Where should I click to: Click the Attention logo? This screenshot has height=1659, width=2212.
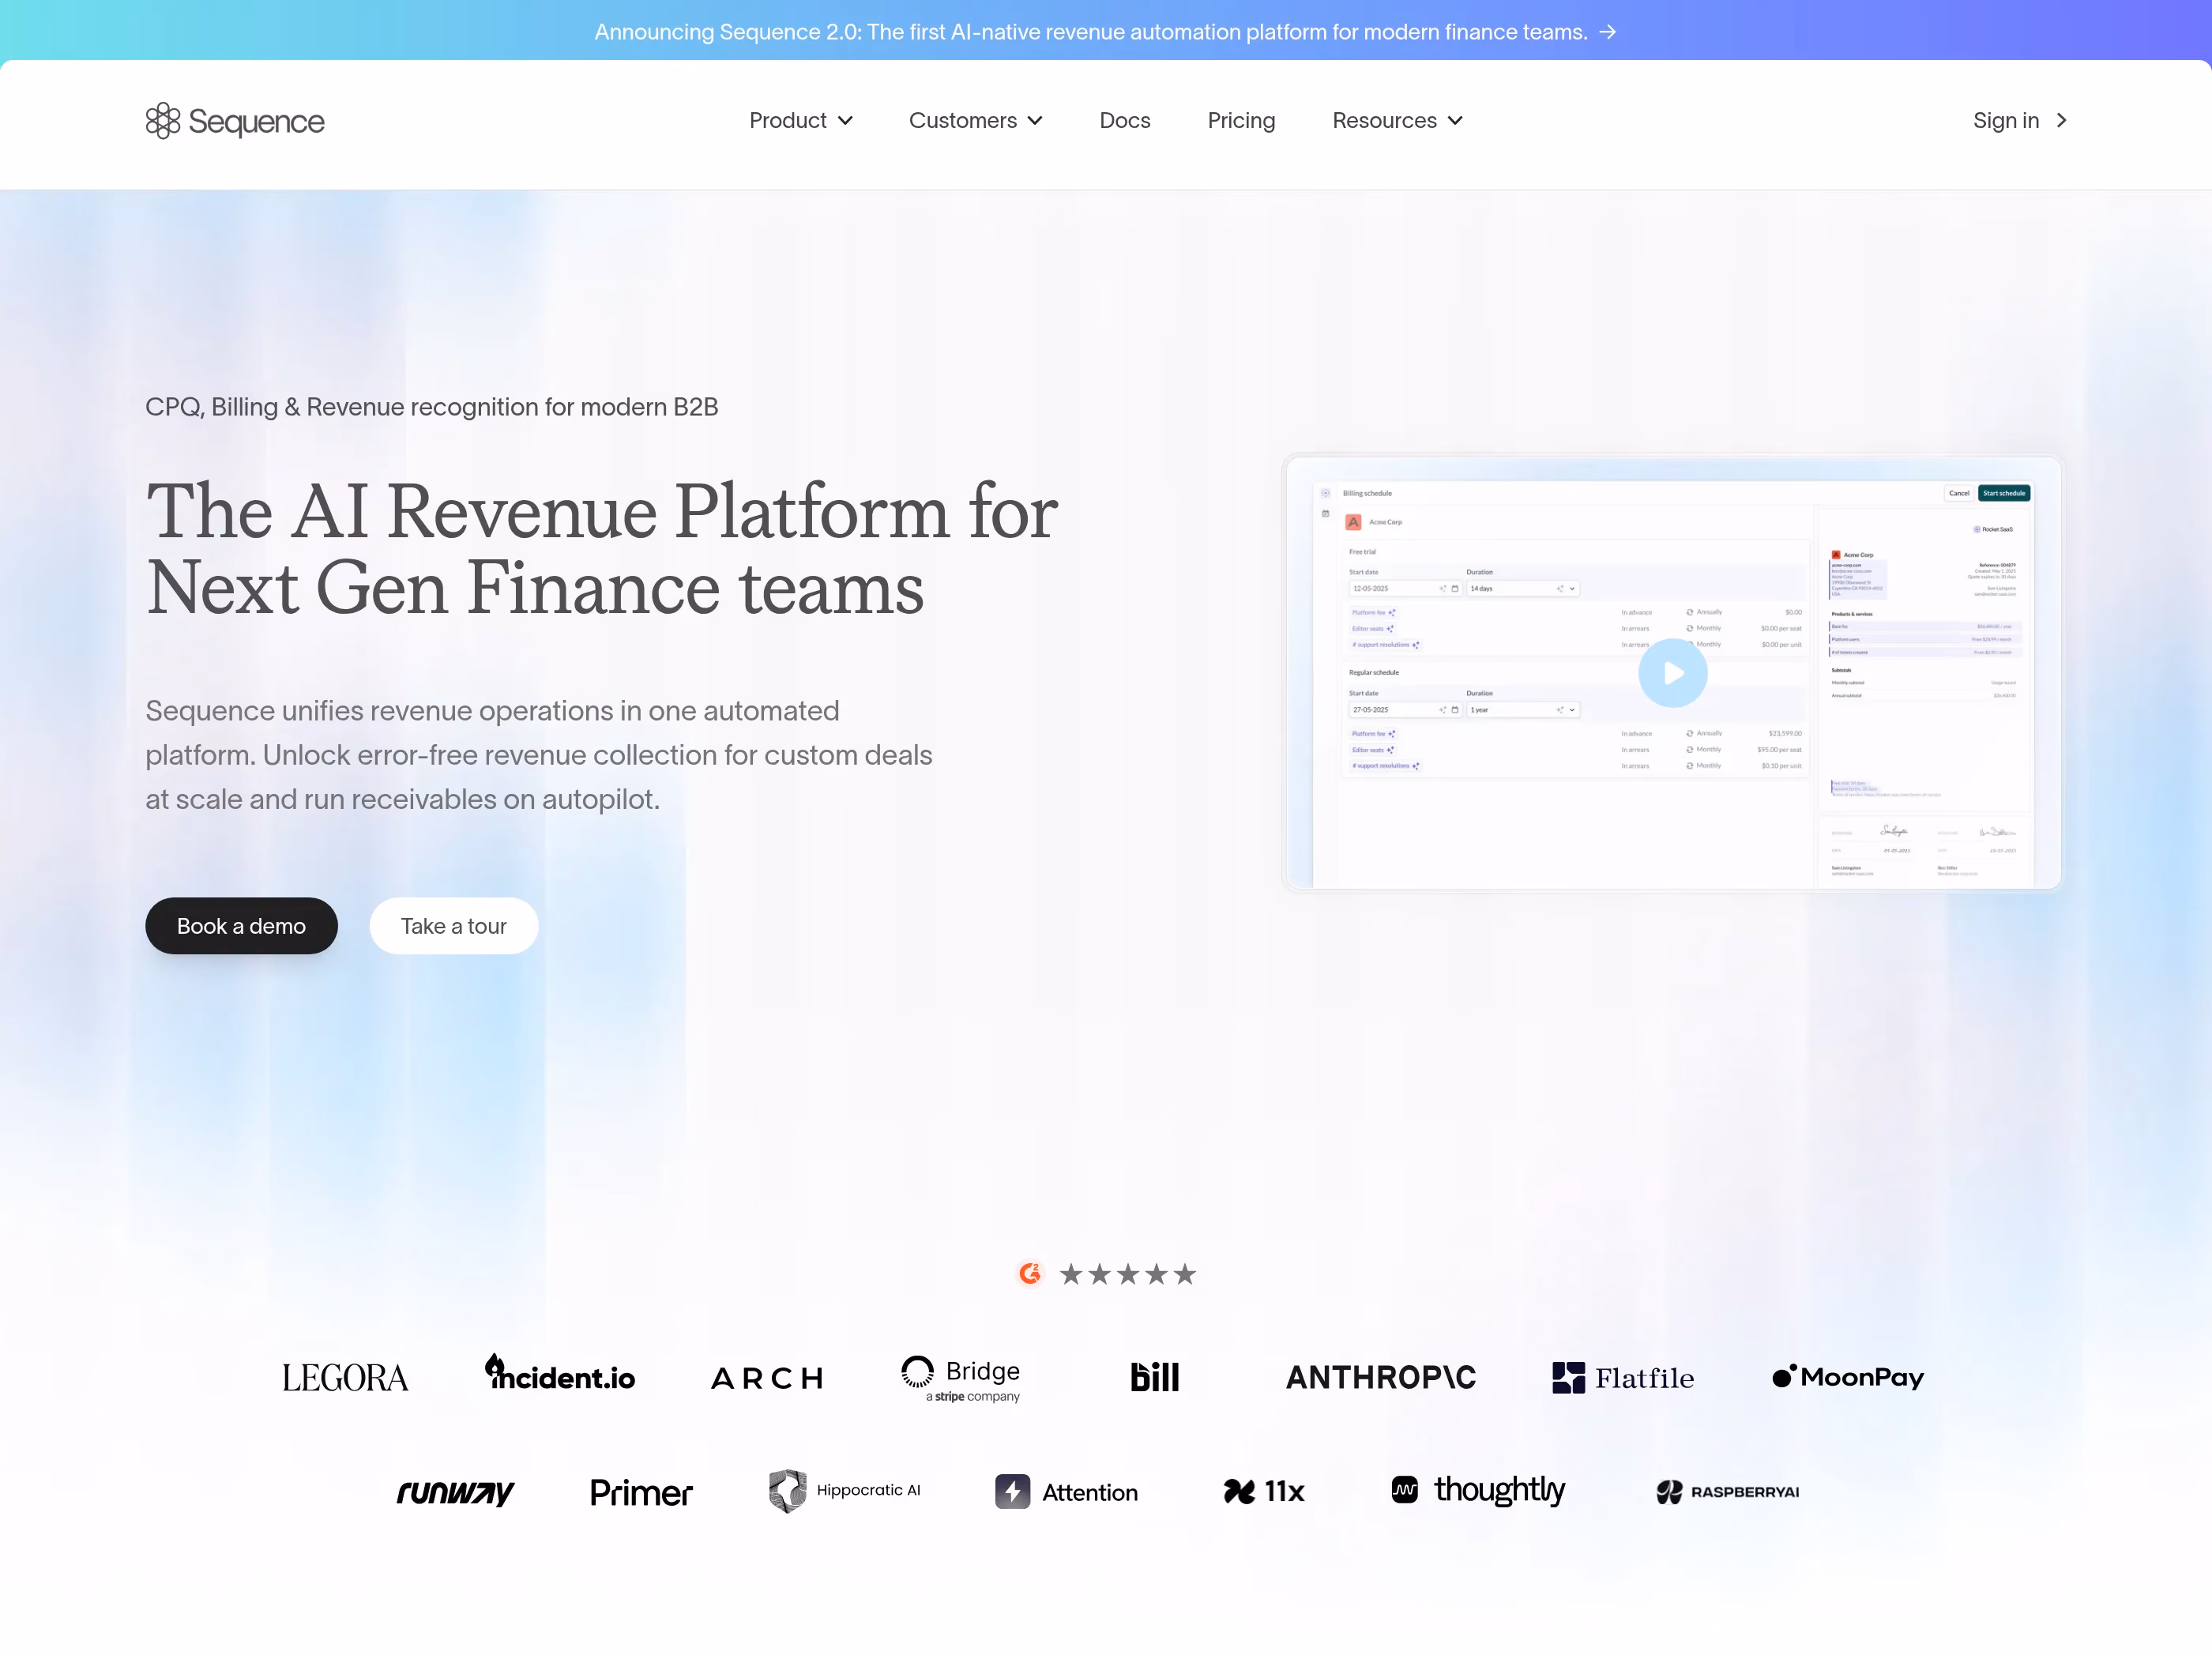coord(1067,1492)
